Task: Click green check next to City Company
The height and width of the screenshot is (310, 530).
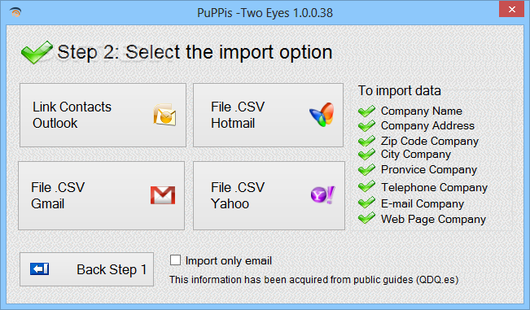Action: [366, 155]
